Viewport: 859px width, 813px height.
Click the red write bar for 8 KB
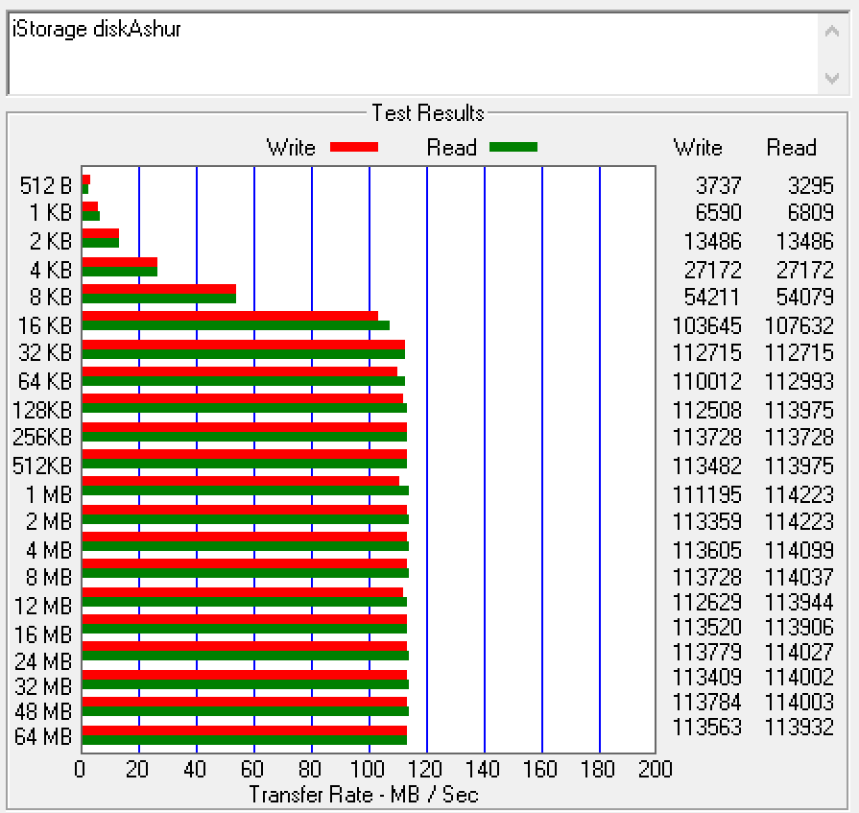click(x=158, y=289)
